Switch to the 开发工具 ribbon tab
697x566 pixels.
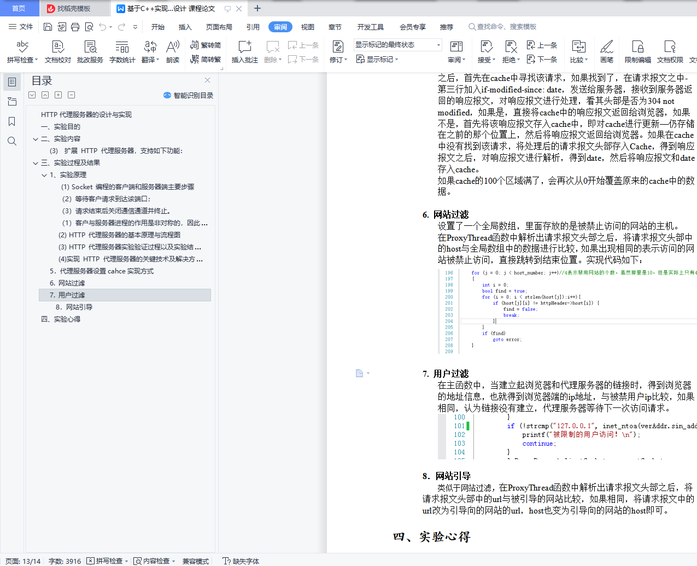coord(371,27)
